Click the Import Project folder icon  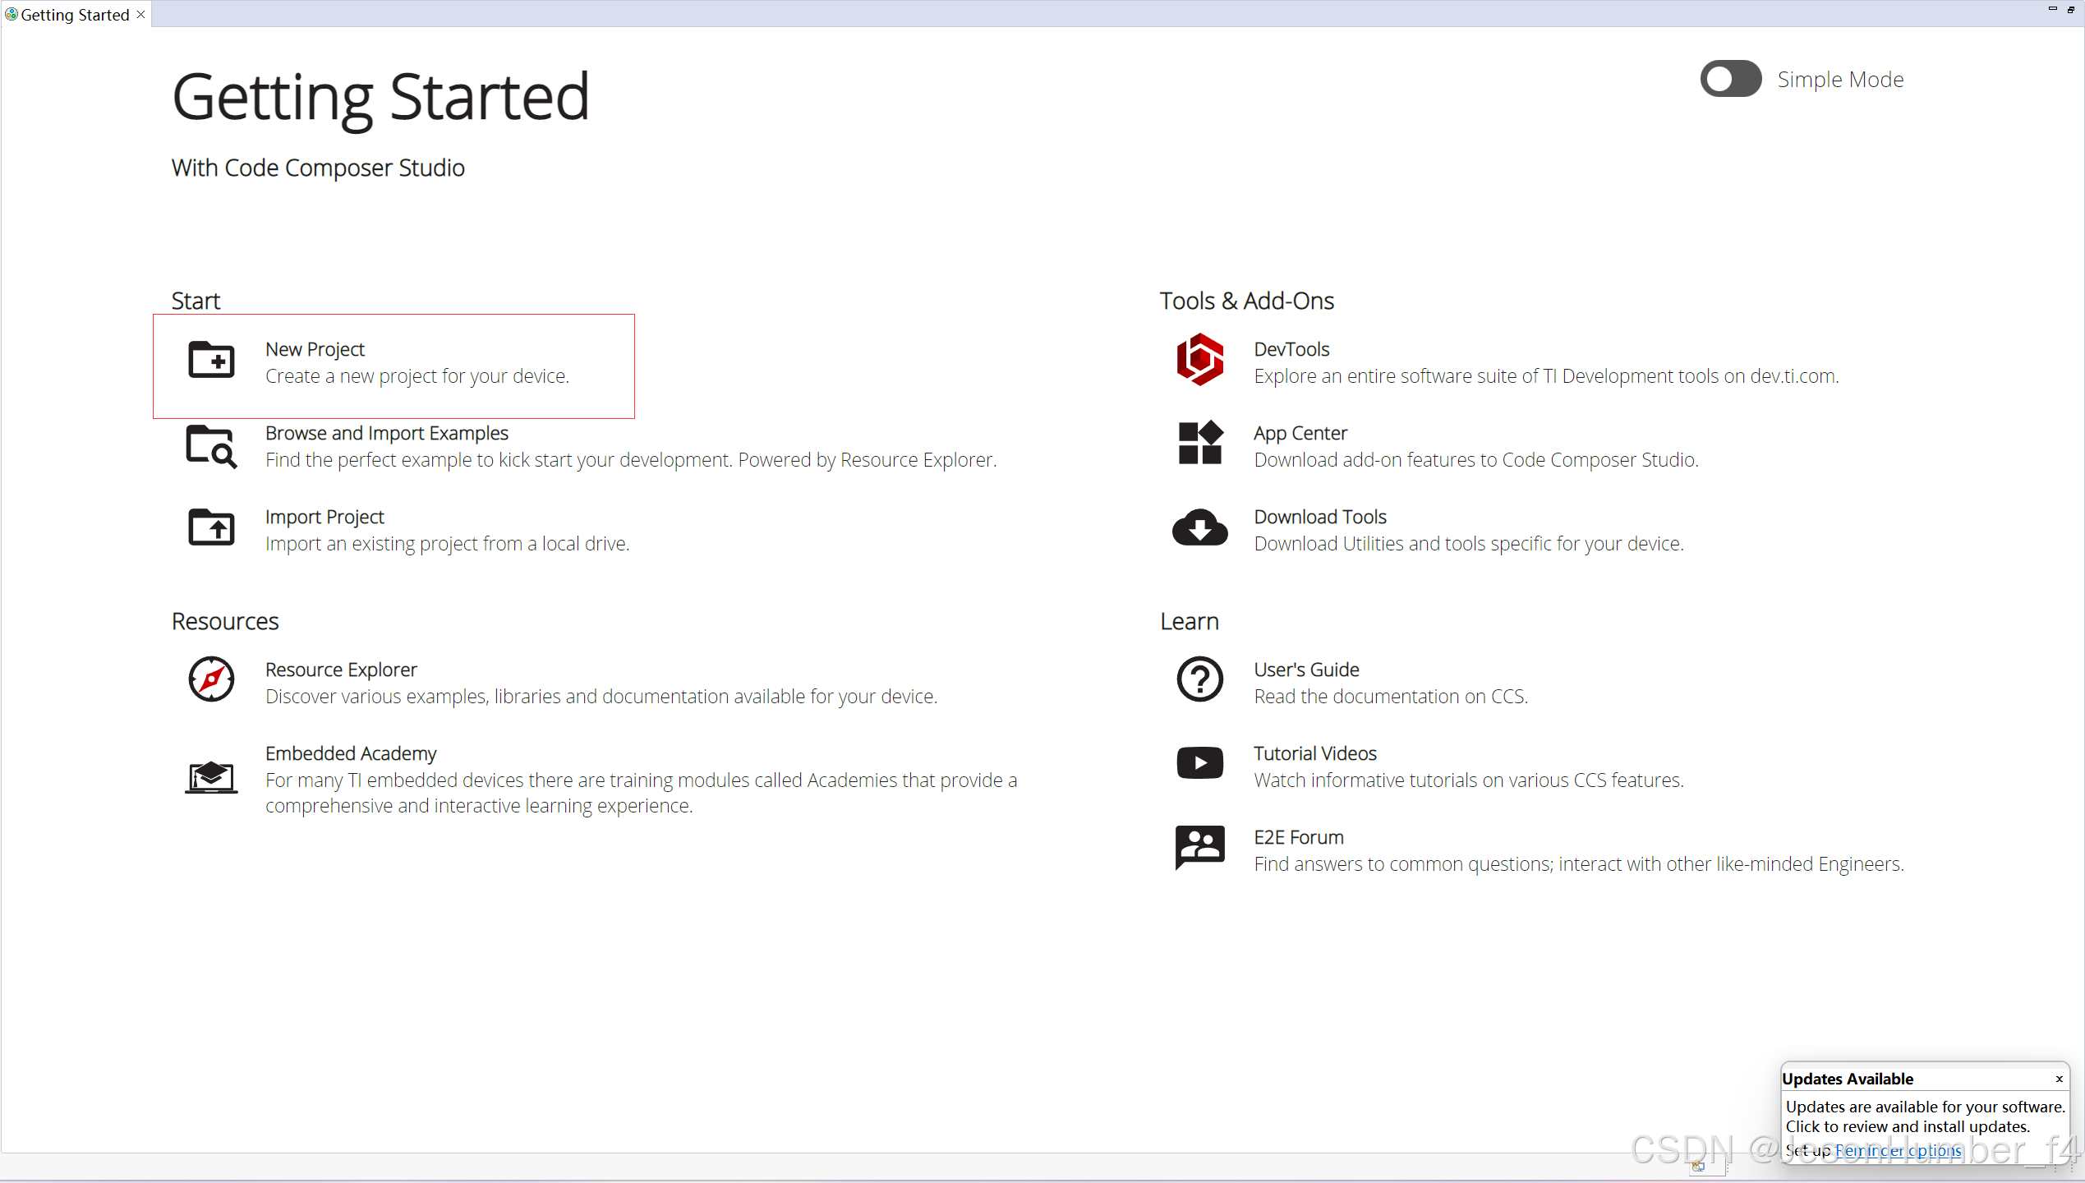pos(211,527)
